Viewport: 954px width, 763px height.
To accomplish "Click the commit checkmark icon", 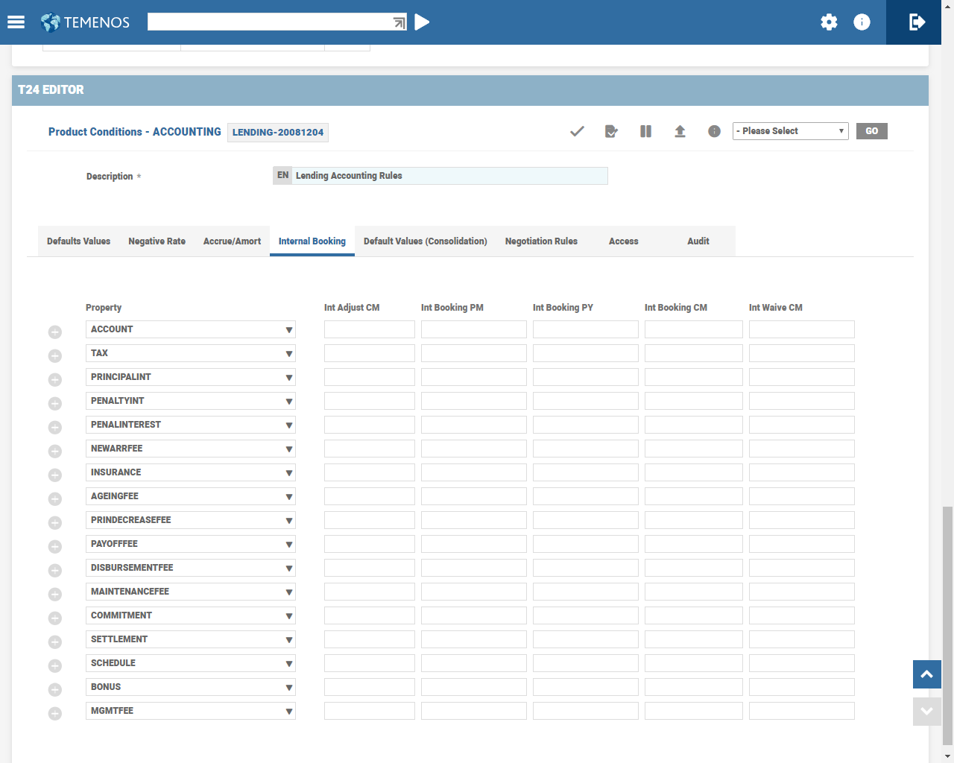I will point(577,131).
